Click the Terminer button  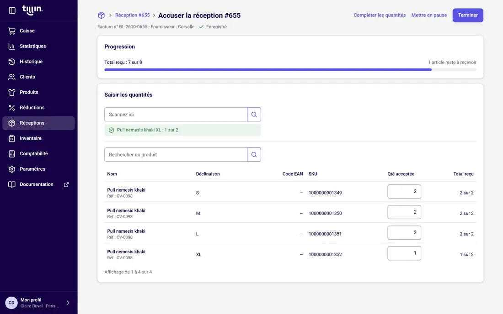(x=468, y=16)
